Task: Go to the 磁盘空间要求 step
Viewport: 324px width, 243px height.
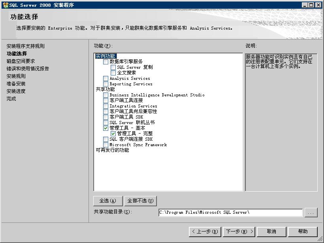Action: [x=21, y=61]
